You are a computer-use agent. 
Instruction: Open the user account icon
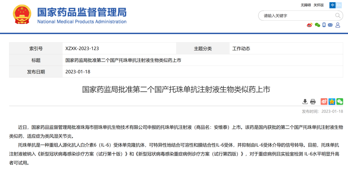coord(338,25)
